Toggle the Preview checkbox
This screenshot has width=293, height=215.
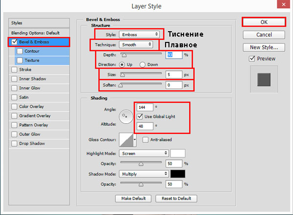(x=252, y=59)
